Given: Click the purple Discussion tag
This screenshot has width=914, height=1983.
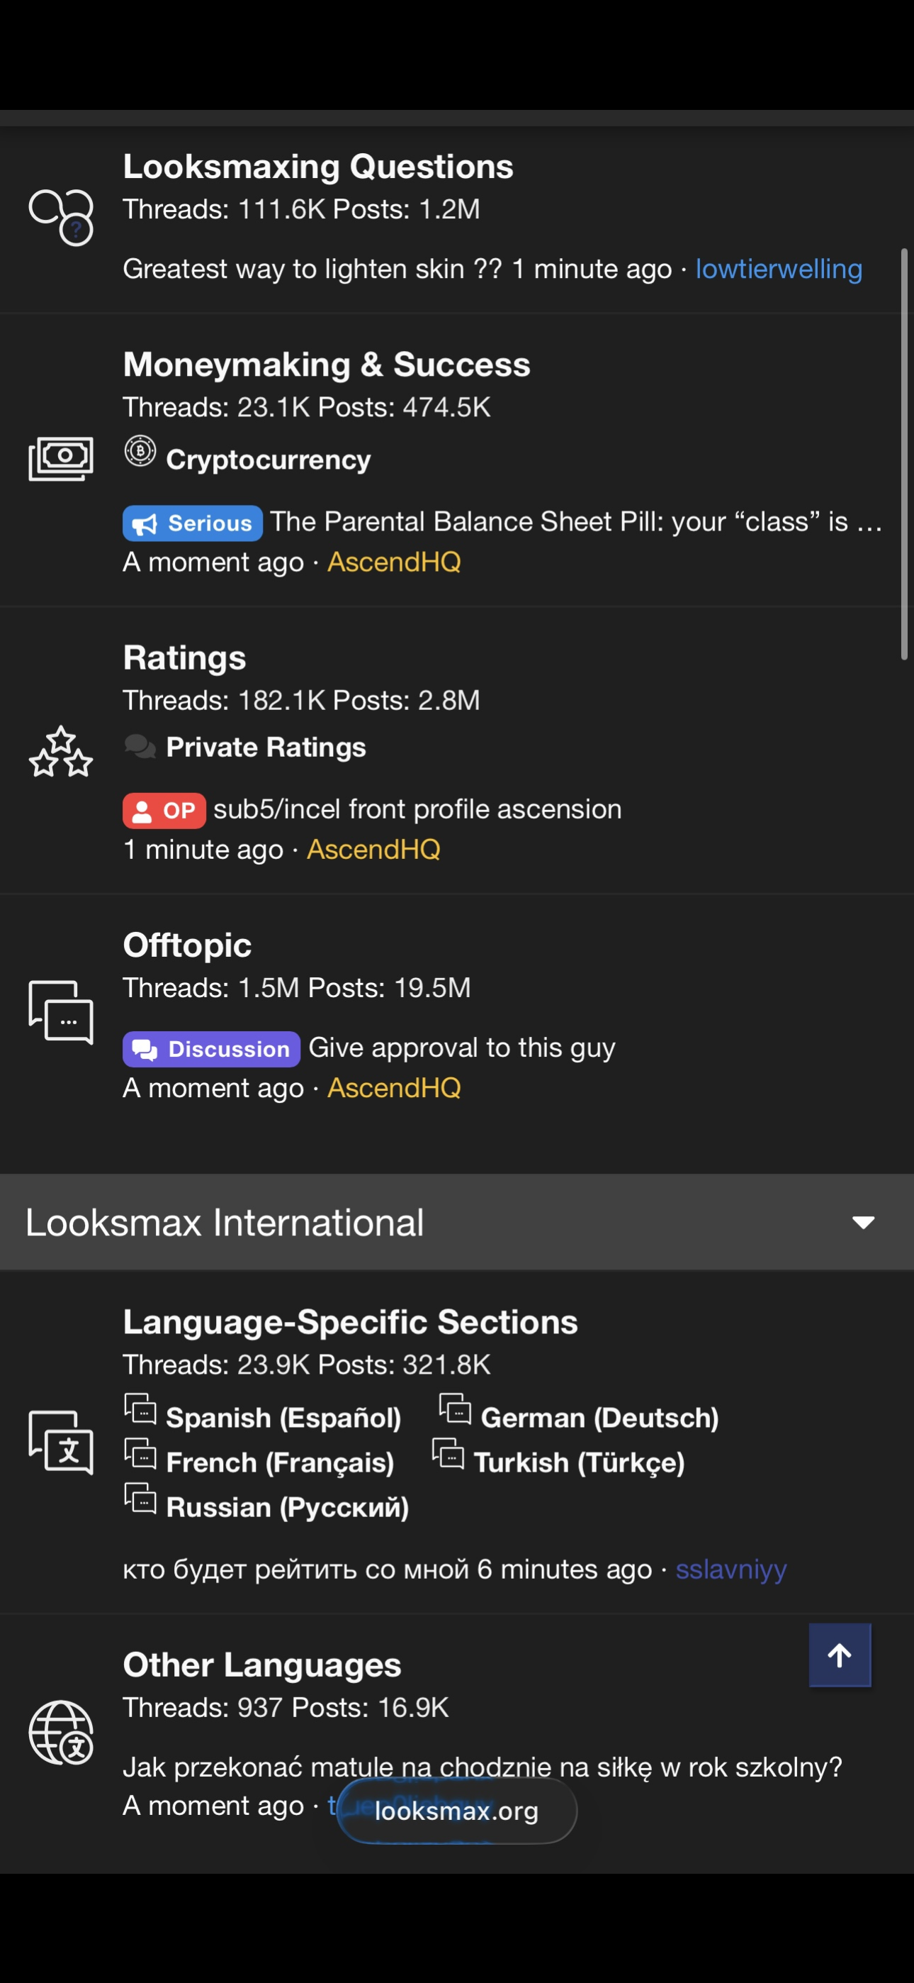Looking at the screenshot, I should (211, 1049).
